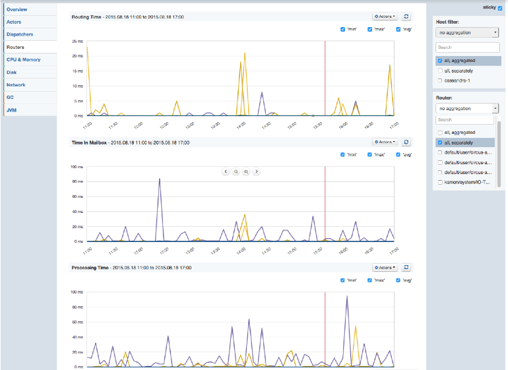Toggle 'max' series in Time In Mailbox

pos(369,154)
